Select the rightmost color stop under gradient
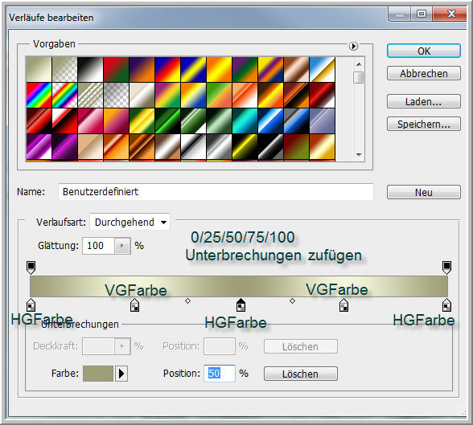Screen dimensions: 473x425 tap(446, 304)
